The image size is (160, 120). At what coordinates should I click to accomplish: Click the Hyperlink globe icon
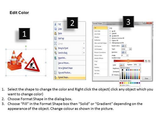point(55,58)
